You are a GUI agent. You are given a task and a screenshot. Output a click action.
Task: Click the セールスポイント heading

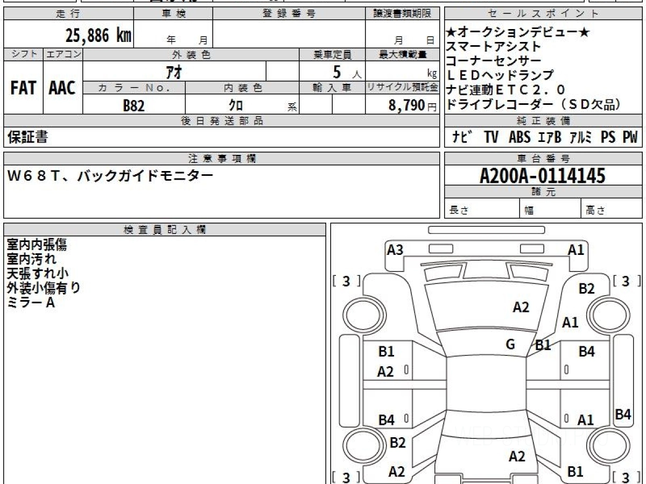[544, 14]
